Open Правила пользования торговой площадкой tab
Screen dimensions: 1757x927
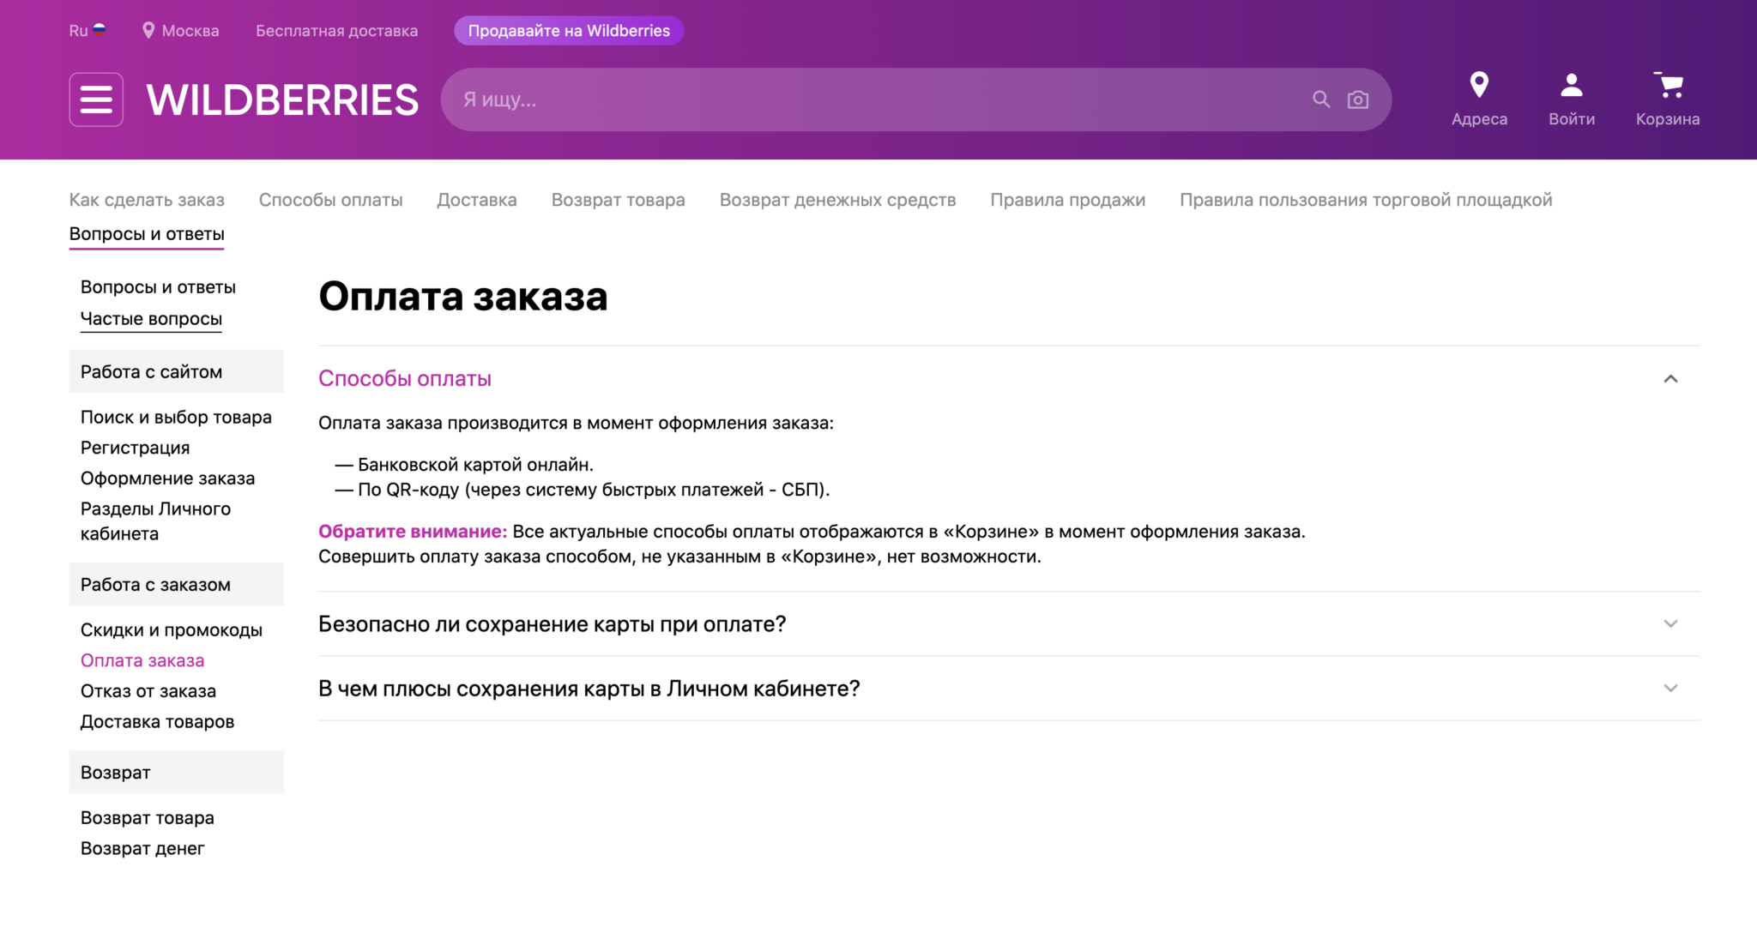1366,200
